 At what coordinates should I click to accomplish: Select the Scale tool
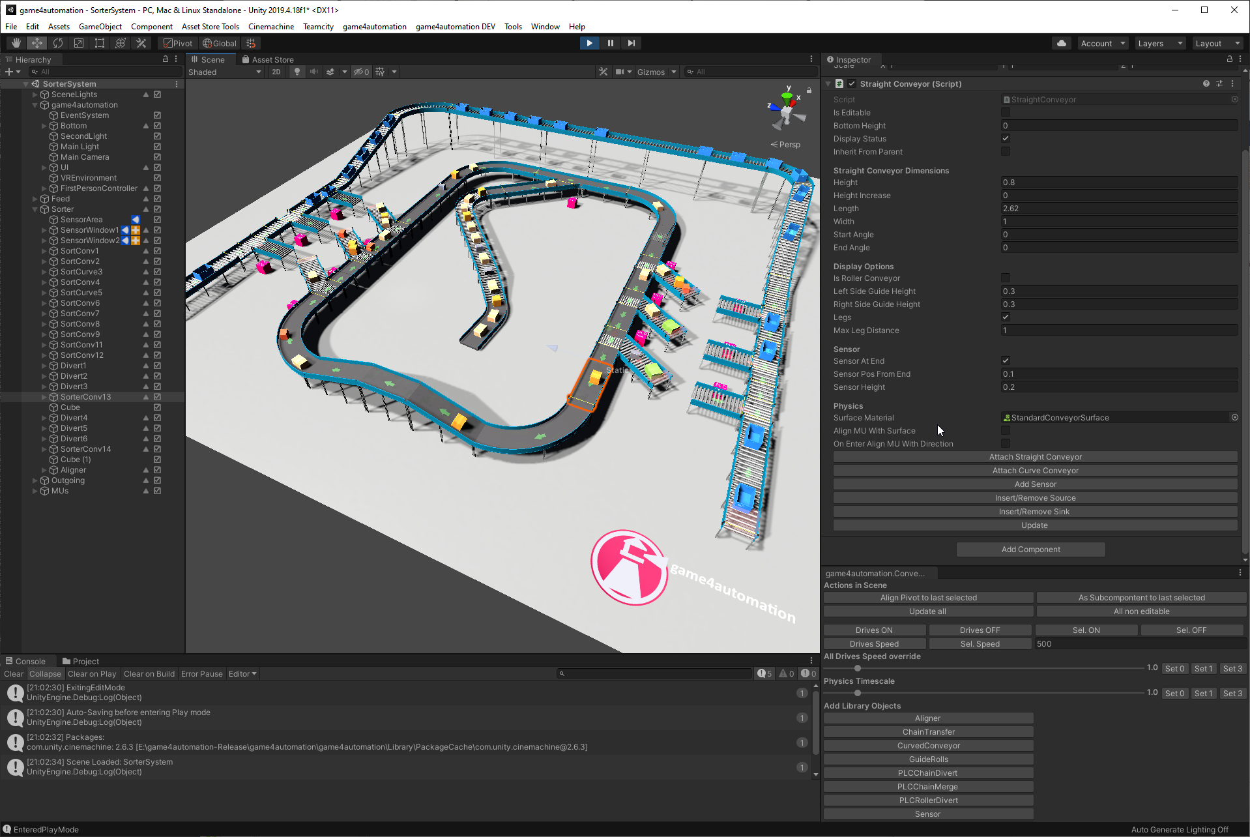pos(79,43)
